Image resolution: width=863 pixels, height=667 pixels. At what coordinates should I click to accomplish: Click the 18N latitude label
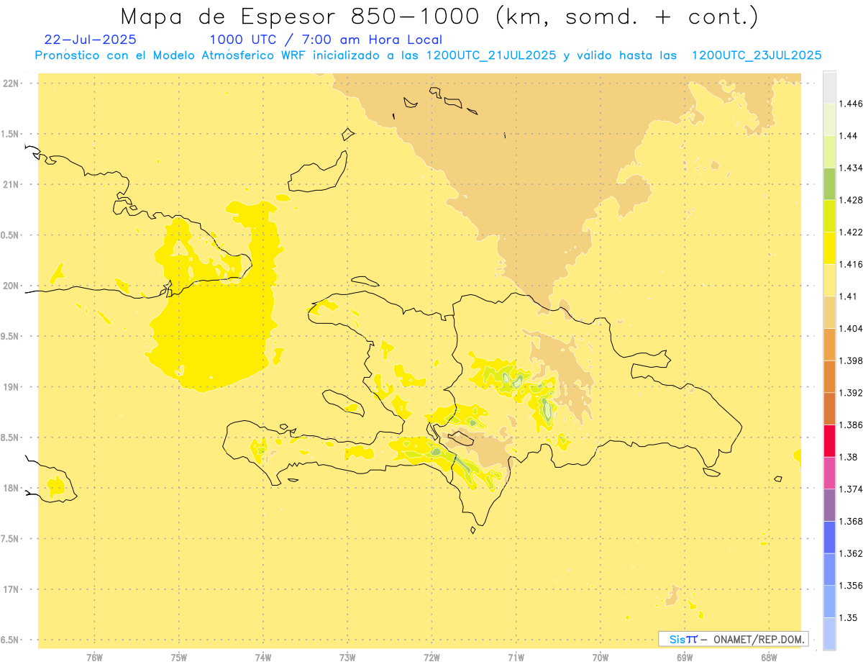coord(10,489)
